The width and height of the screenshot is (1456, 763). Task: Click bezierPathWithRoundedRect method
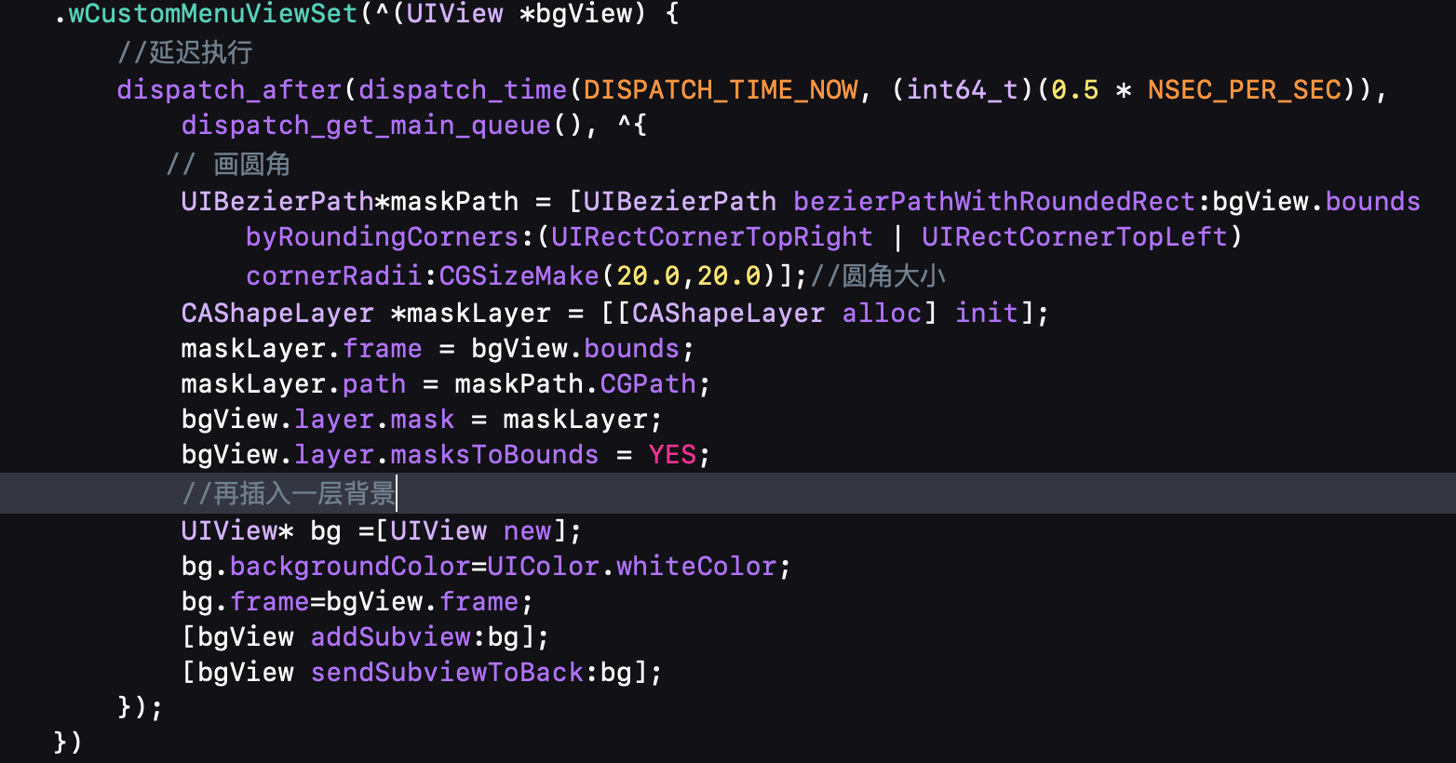pyautogui.click(x=994, y=202)
